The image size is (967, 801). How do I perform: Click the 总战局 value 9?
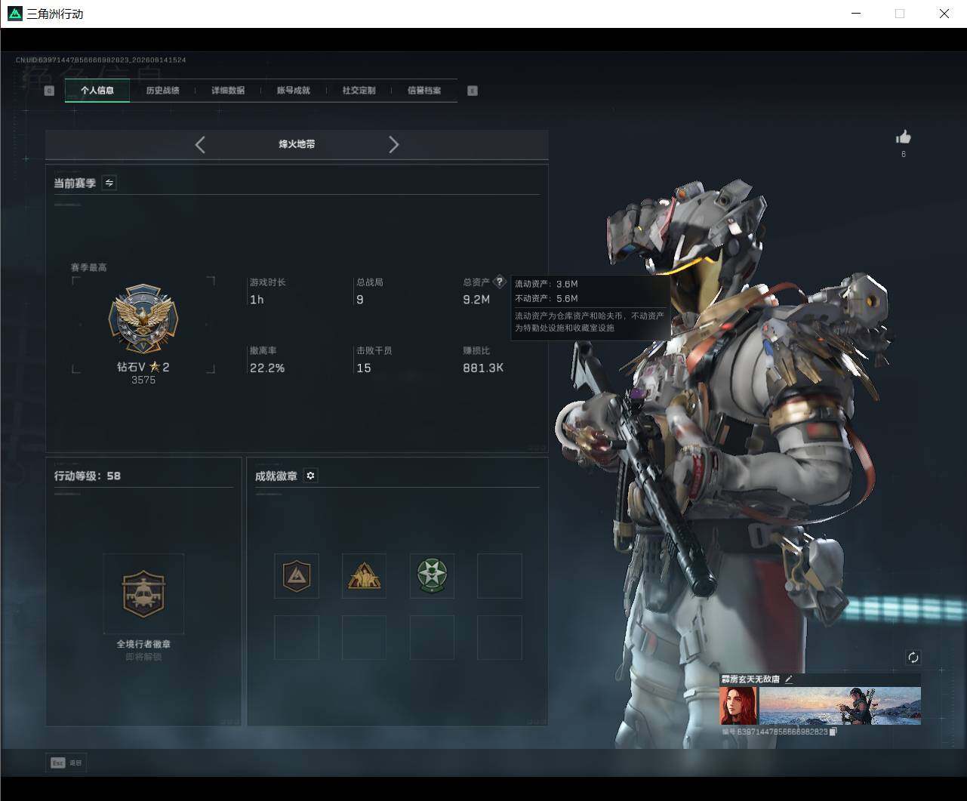pos(360,300)
